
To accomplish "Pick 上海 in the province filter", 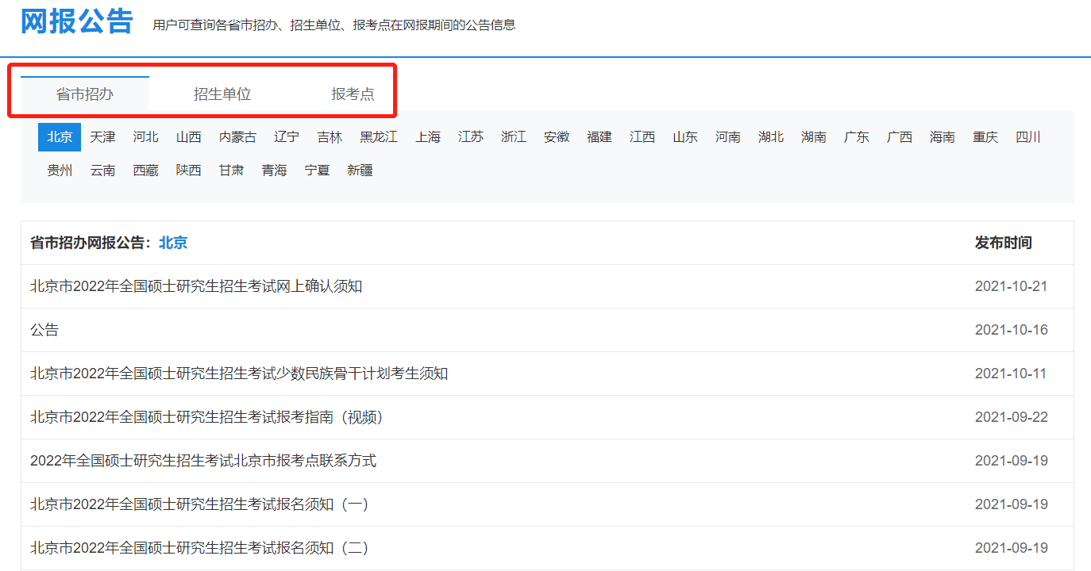I will pos(428,137).
